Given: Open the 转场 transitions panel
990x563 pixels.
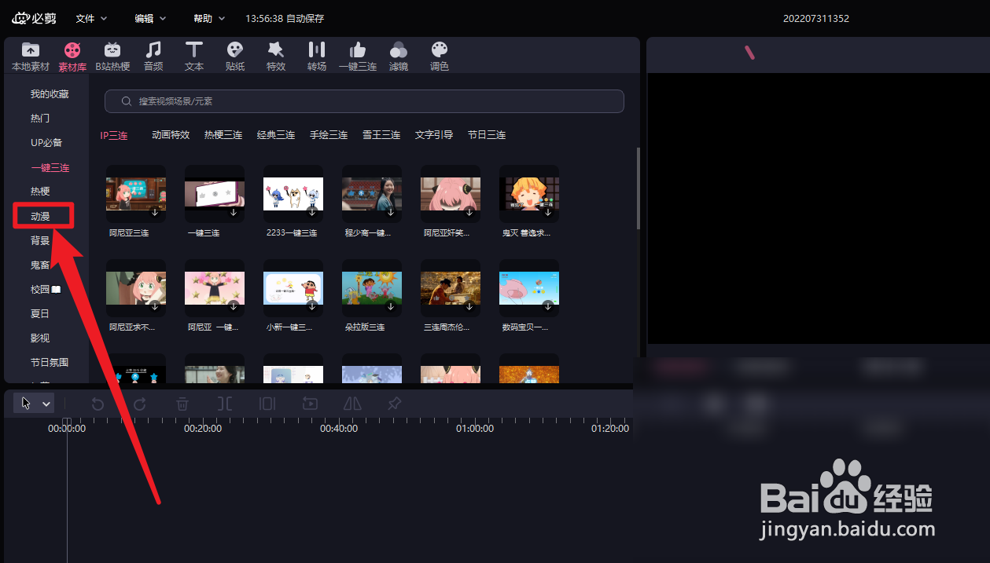Looking at the screenshot, I should (x=317, y=57).
